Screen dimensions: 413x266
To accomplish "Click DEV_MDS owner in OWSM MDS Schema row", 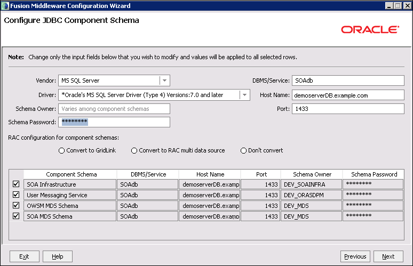I will pyautogui.click(x=311, y=205).
